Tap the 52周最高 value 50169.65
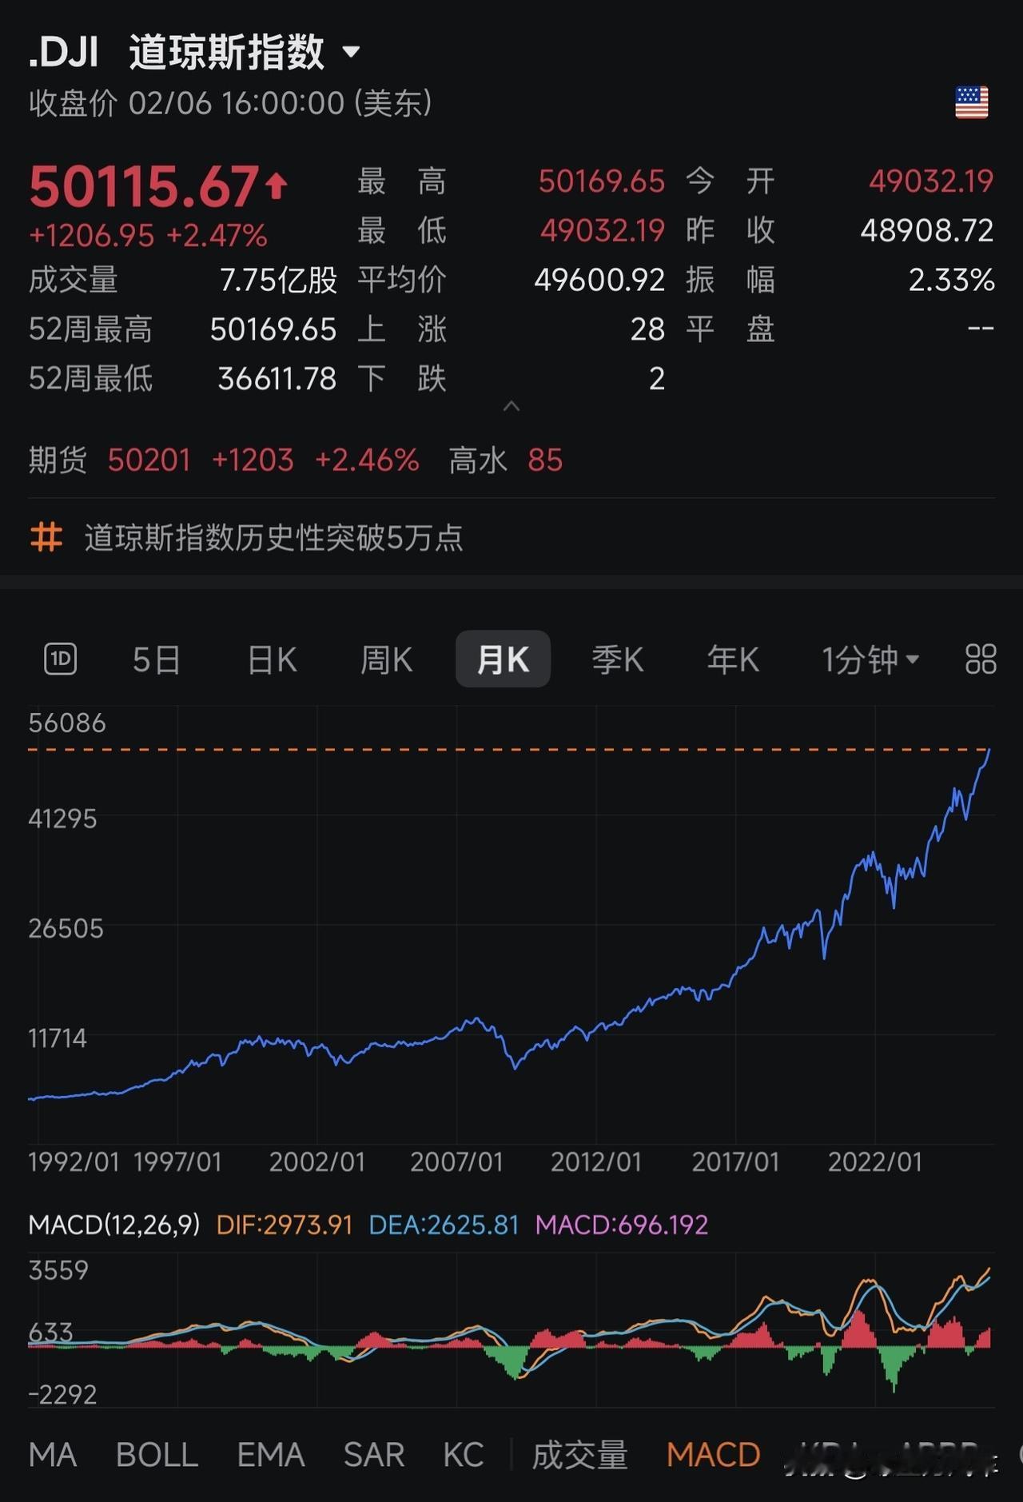Screen dimensions: 1023x1502 273,329
